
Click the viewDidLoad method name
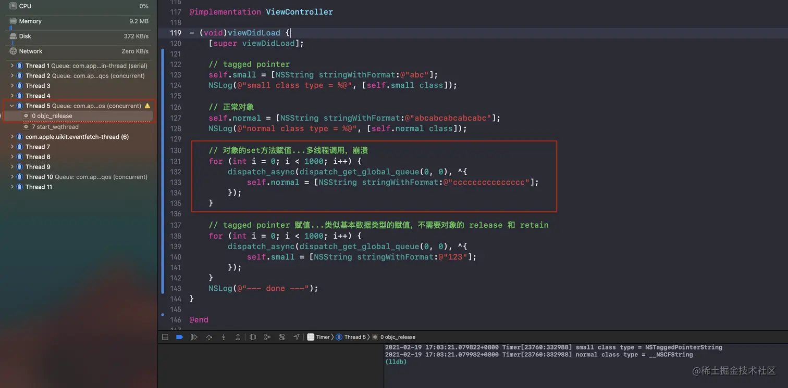pyautogui.click(x=254, y=33)
